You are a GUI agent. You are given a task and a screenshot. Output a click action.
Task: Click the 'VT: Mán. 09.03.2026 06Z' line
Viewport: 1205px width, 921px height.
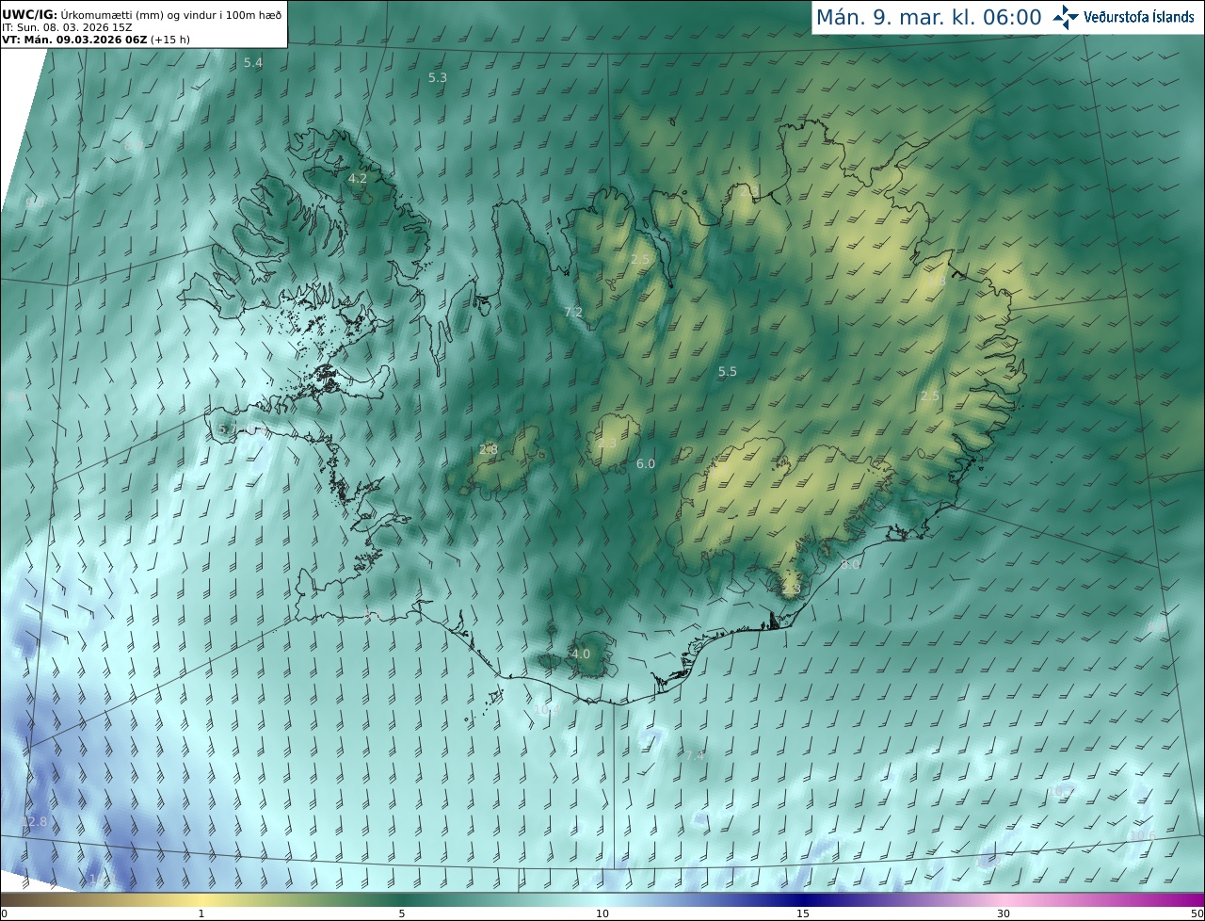tap(96, 40)
